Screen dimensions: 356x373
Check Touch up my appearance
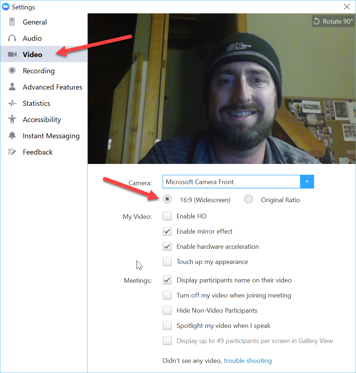tap(167, 262)
